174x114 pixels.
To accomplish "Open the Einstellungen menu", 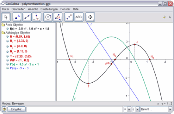I will tap(49, 9).
